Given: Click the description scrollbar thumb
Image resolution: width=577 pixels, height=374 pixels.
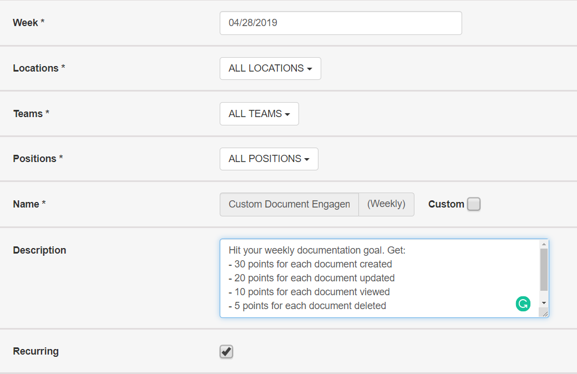Looking at the screenshot, I should pyautogui.click(x=544, y=270).
